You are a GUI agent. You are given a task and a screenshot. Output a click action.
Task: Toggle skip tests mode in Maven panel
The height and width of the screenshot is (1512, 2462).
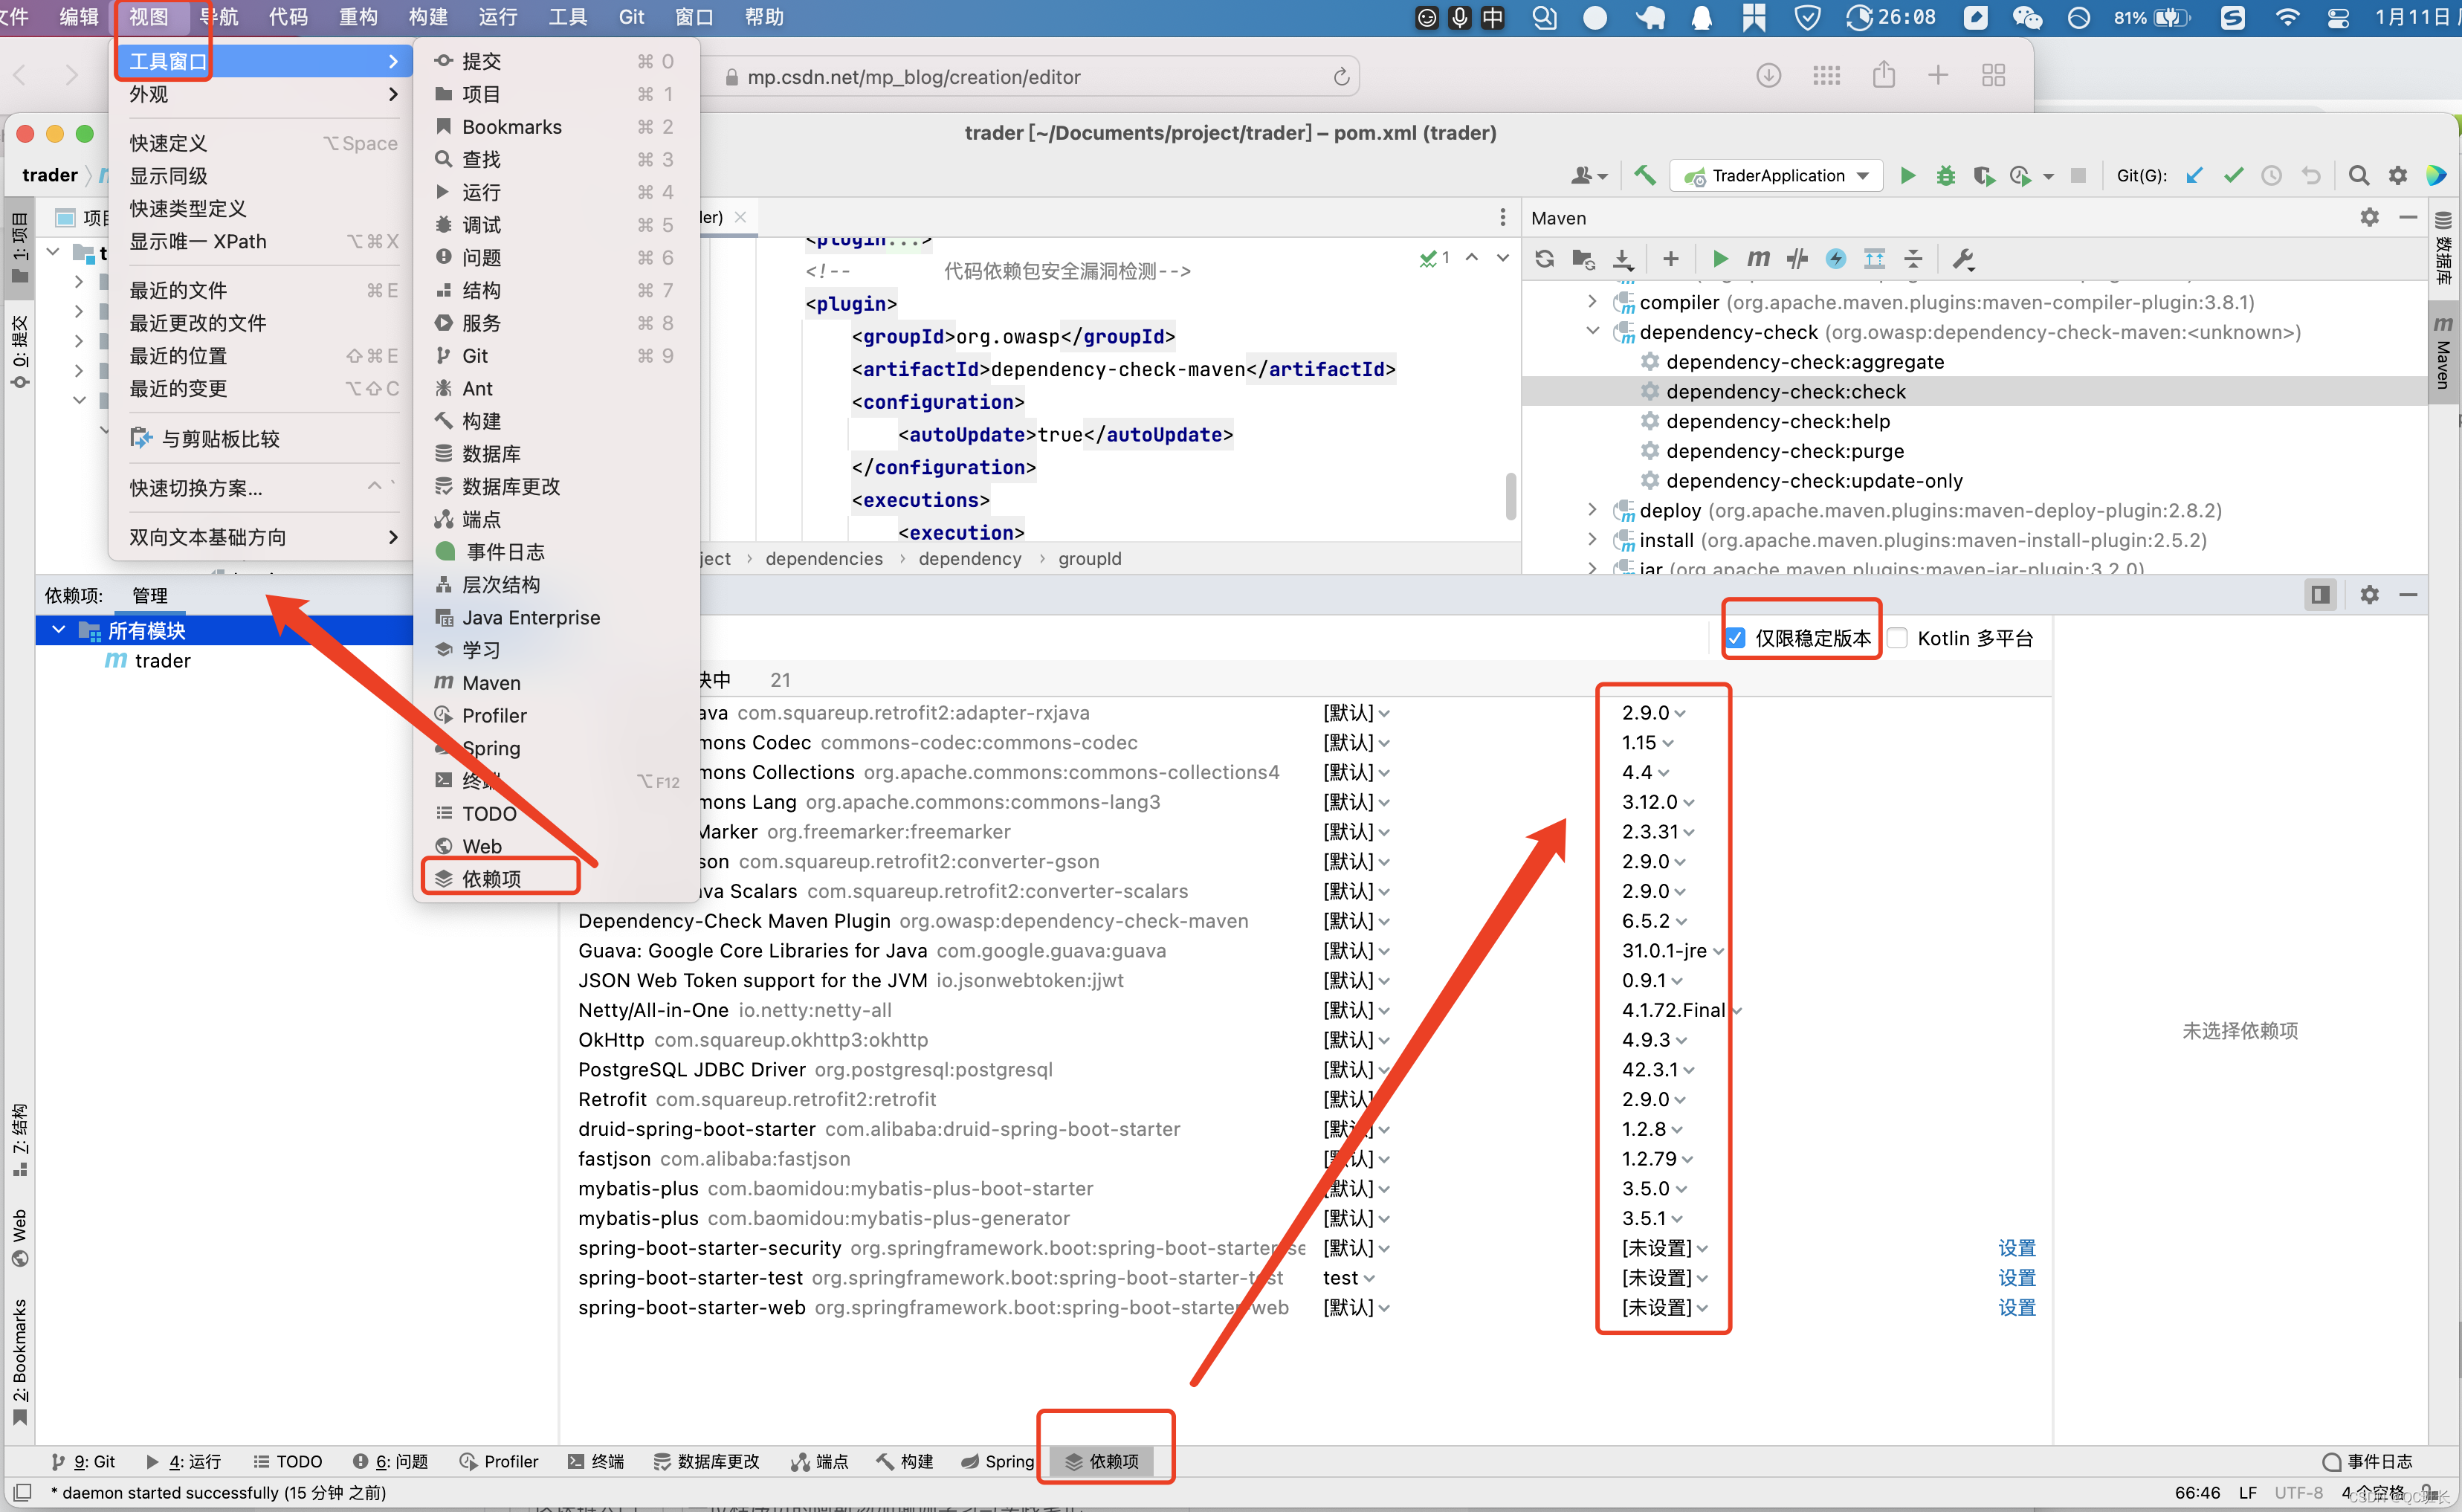[x=1797, y=258]
